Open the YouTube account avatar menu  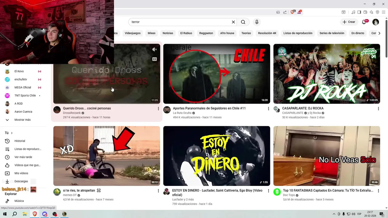point(376,22)
